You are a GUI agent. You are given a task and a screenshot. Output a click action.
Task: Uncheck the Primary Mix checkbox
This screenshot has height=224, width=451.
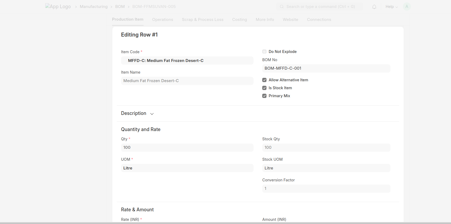(264, 96)
